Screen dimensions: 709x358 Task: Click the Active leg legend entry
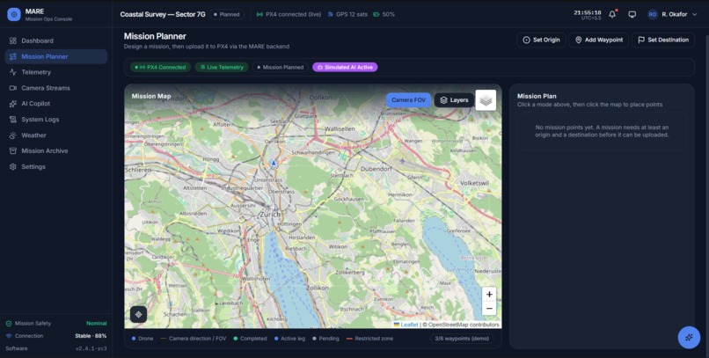289,339
